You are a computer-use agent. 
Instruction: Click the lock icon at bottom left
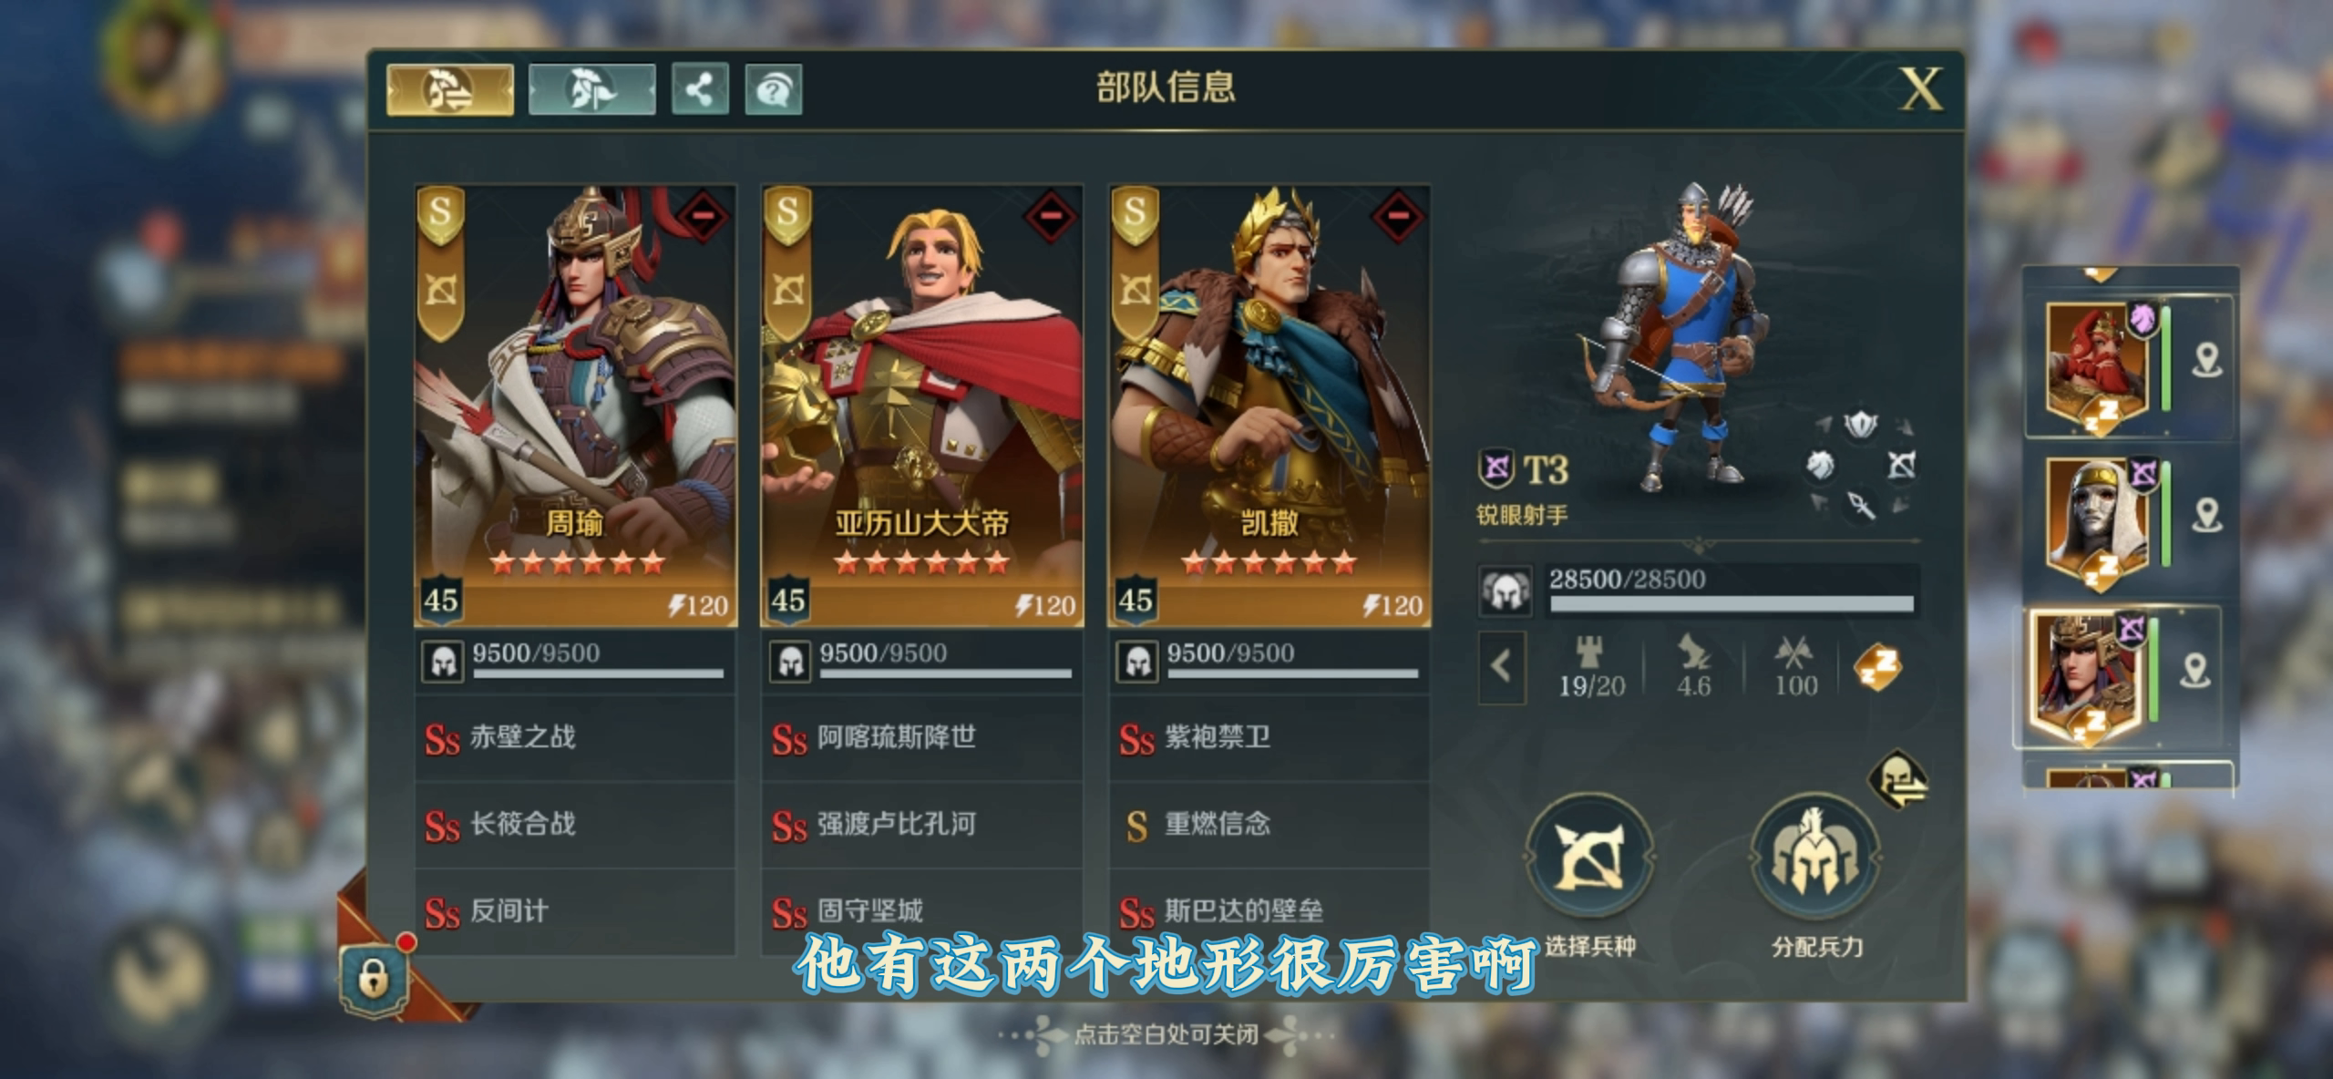click(371, 980)
